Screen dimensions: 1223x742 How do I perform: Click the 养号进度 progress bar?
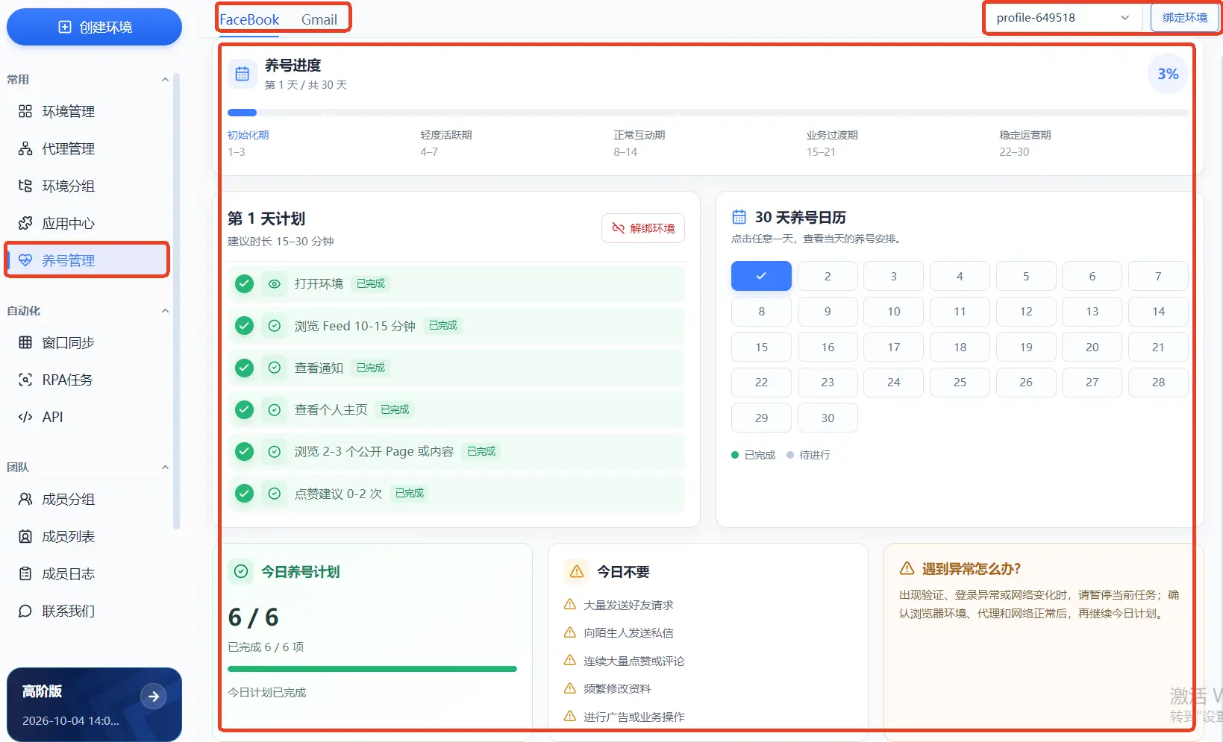tap(708, 113)
